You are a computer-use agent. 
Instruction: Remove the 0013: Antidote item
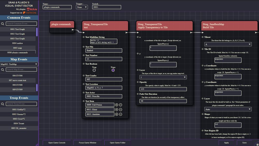(x=121, y=114)
